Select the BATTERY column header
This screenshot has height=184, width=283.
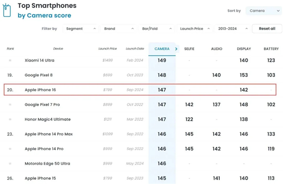pos(271,49)
